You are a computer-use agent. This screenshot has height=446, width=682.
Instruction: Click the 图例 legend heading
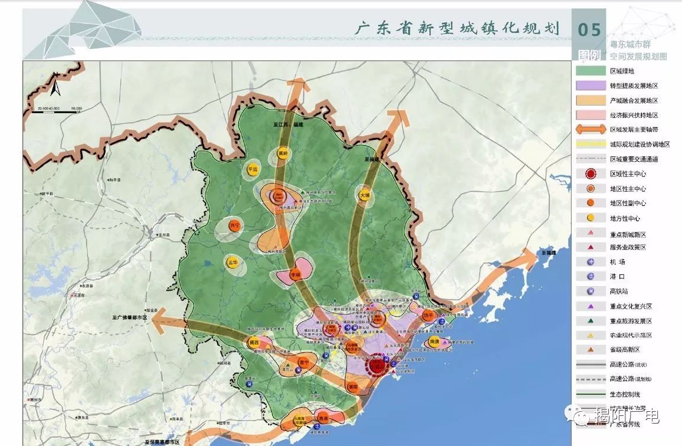589,54
